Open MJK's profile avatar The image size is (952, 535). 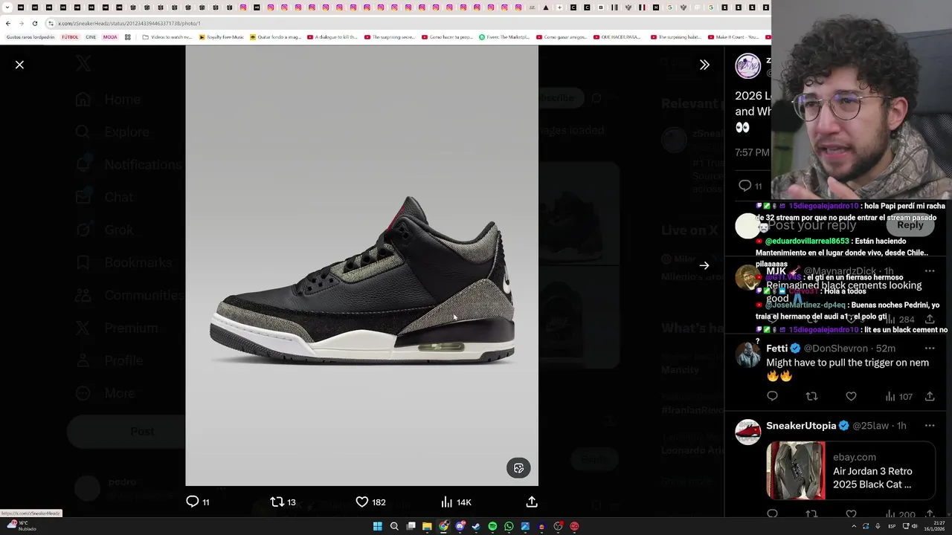coord(747,278)
